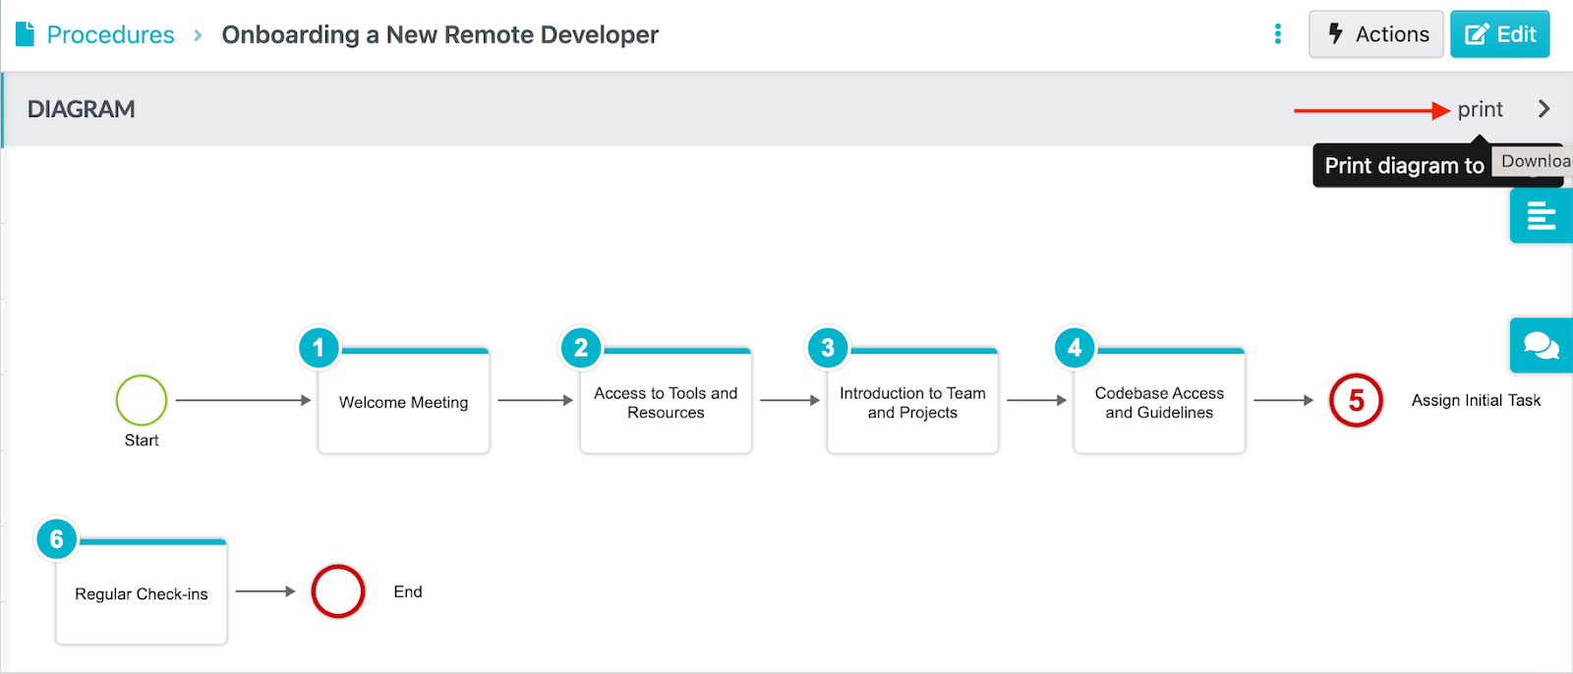Open the Actions dropdown button
The width and height of the screenshot is (1573, 674).
pos(1375,34)
